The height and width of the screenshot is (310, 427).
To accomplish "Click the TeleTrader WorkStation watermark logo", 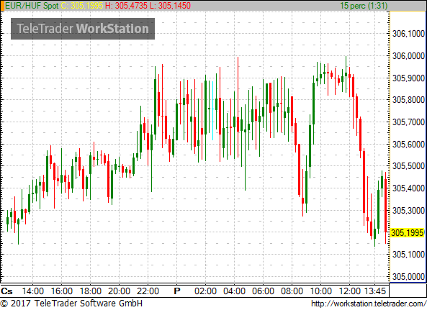I will (x=83, y=29).
